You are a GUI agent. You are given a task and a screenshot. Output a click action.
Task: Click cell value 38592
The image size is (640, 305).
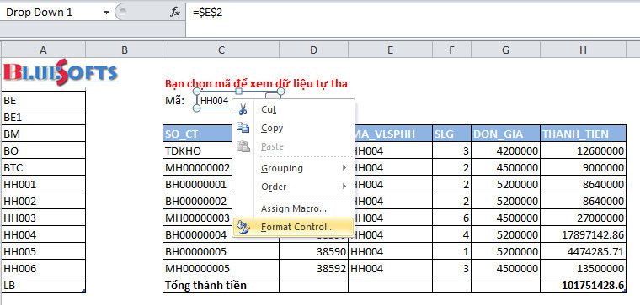pos(313,268)
